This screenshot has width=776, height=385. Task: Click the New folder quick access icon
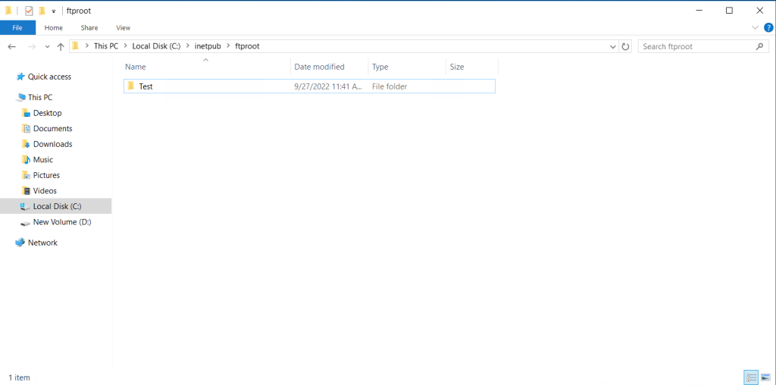point(42,11)
